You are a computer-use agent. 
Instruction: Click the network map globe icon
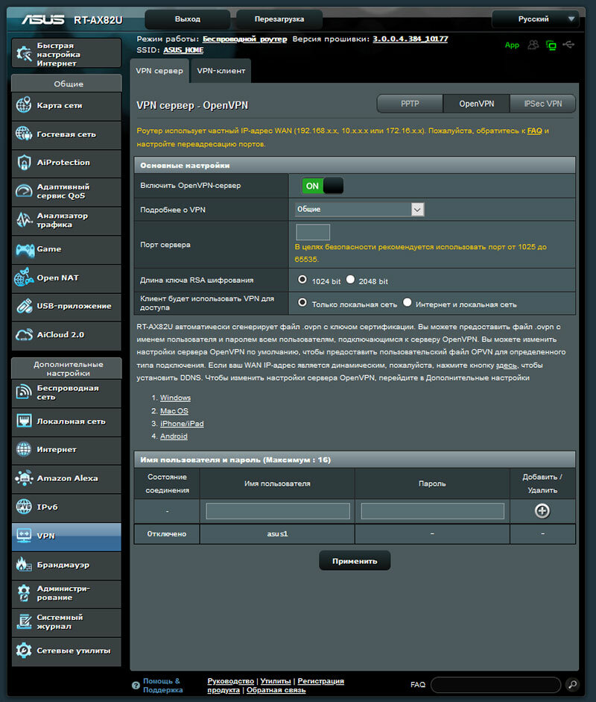(24, 105)
